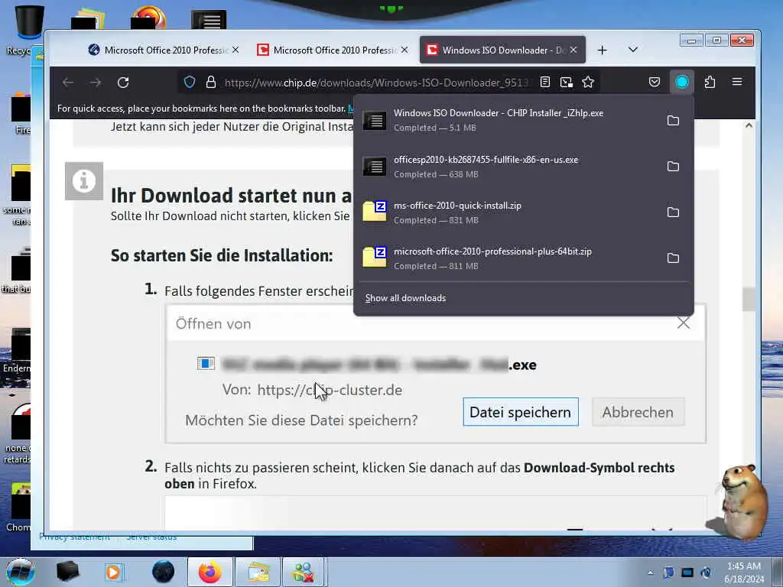Open the file explorer taskbar window

coord(258,572)
